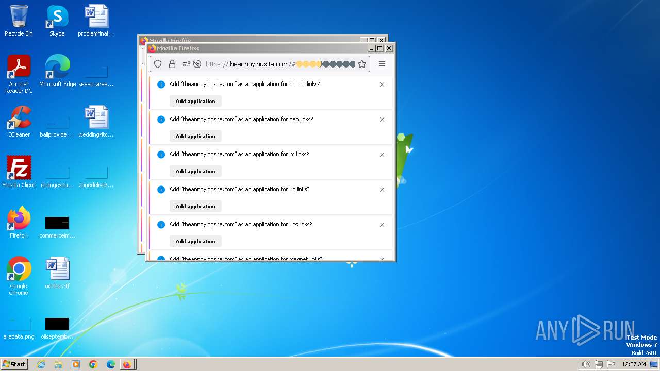Click the info icon on the bitcoin links notification

(x=161, y=85)
